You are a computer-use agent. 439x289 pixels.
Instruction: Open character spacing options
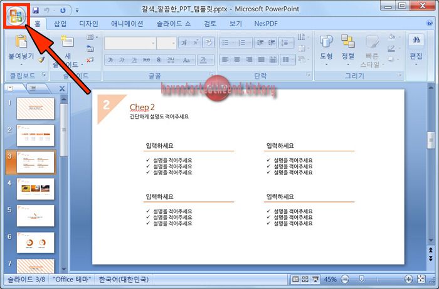(171, 60)
